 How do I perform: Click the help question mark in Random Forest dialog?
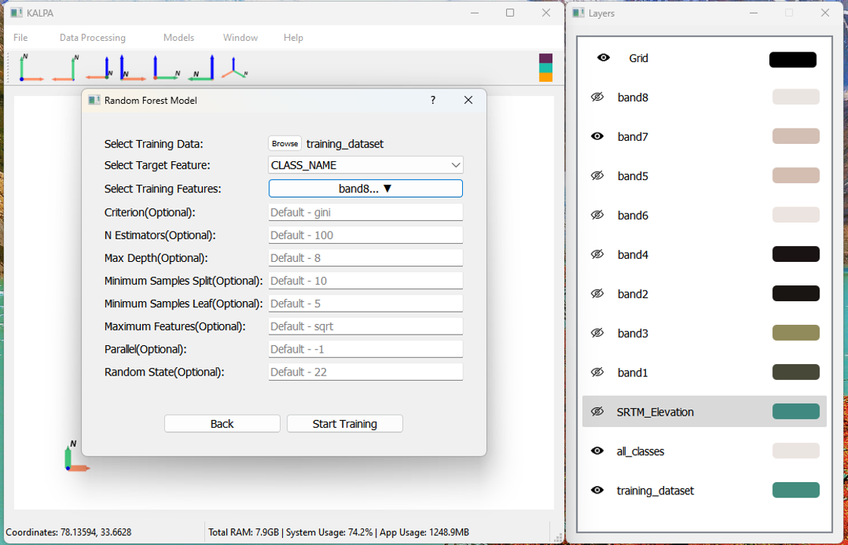click(x=433, y=100)
